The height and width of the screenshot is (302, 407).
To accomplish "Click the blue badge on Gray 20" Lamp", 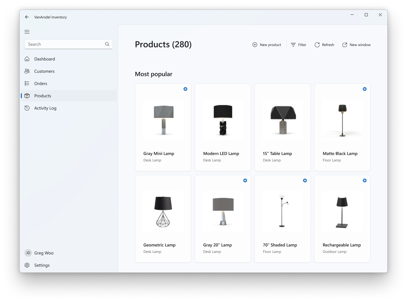I will coord(245,180).
